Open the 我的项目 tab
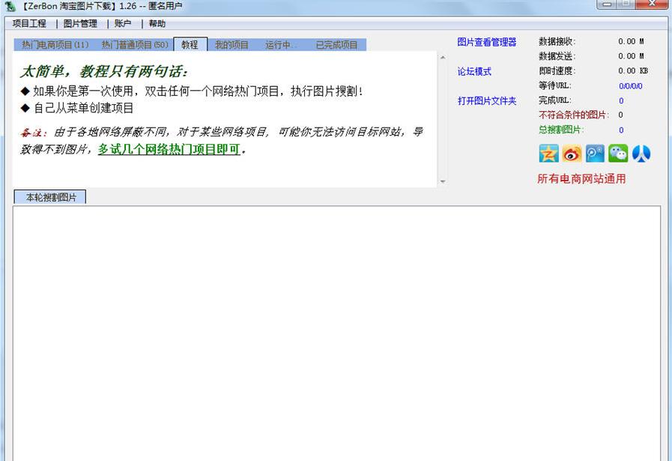 coord(231,43)
